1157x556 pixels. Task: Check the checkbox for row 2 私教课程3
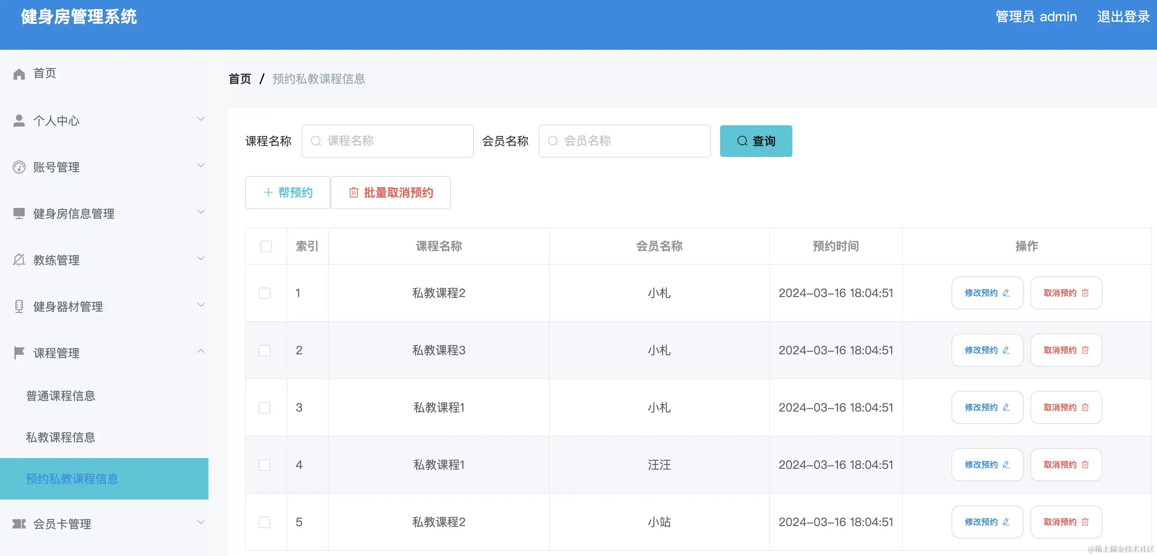265,350
